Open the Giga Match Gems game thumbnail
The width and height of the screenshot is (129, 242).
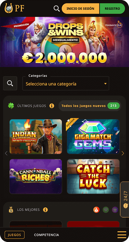pos(93,137)
